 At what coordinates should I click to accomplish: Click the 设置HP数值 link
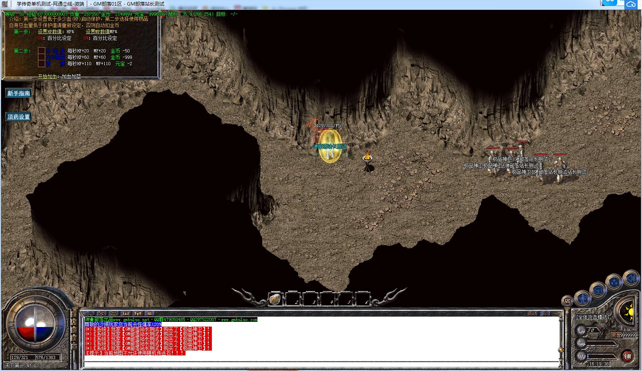pyautogui.click(x=50, y=32)
